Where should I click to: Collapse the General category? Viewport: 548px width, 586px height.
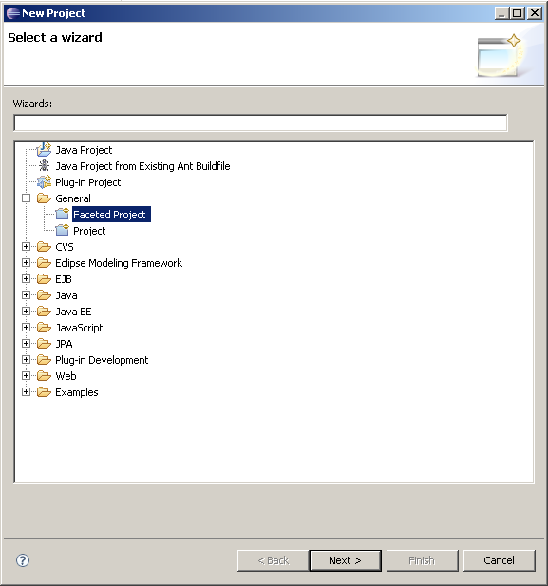(x=26, y=198)
